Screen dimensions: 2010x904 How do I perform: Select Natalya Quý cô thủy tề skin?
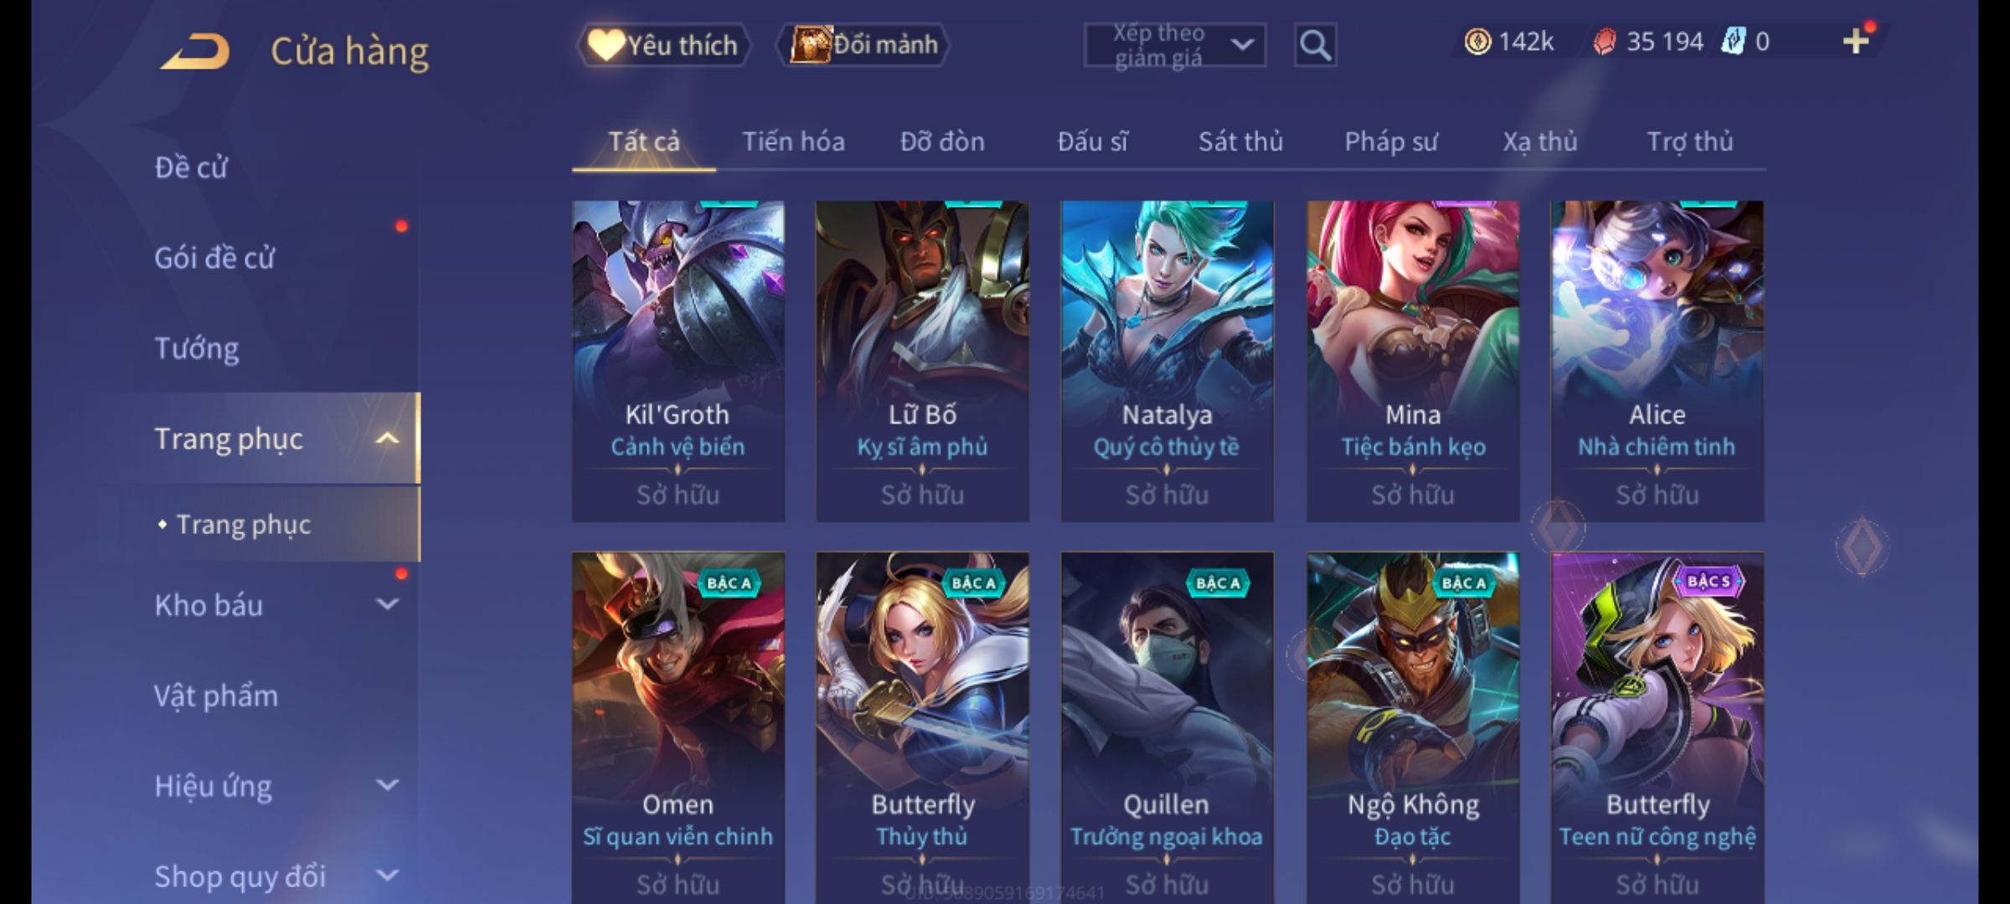1167,361
